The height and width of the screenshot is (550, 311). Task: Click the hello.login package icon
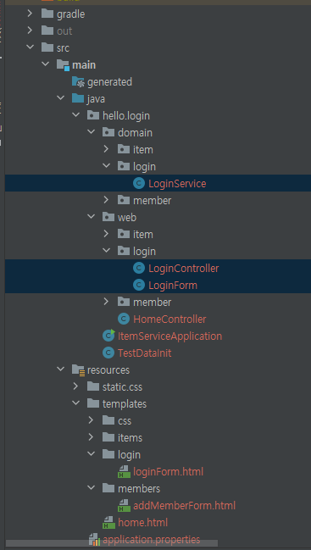pos(93,115)
